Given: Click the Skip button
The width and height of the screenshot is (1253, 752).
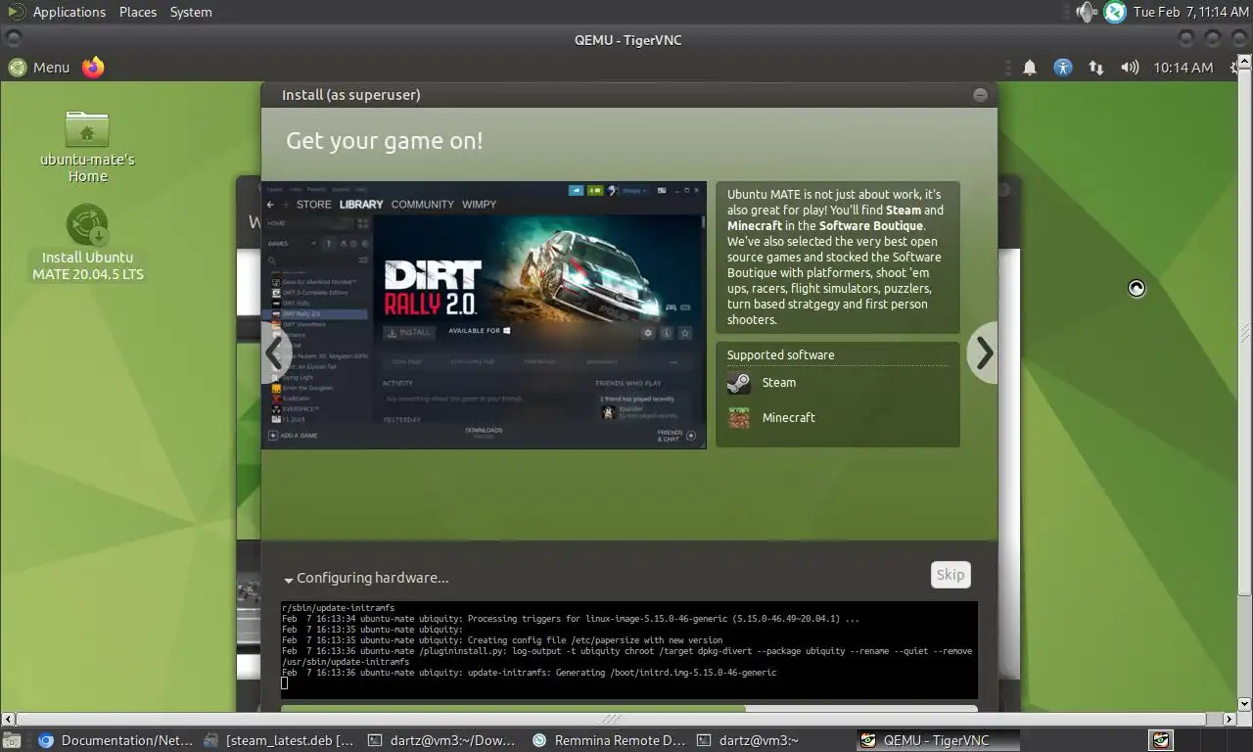Looking at the screenshot, I should (x=951, y=575).
